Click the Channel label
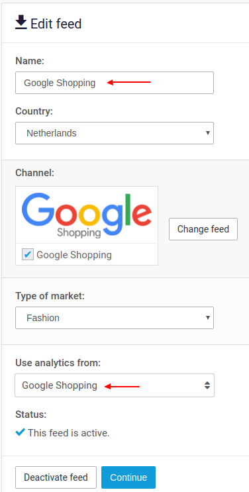The width and height of the screenshot is (249, 492). tap(35, 173)
